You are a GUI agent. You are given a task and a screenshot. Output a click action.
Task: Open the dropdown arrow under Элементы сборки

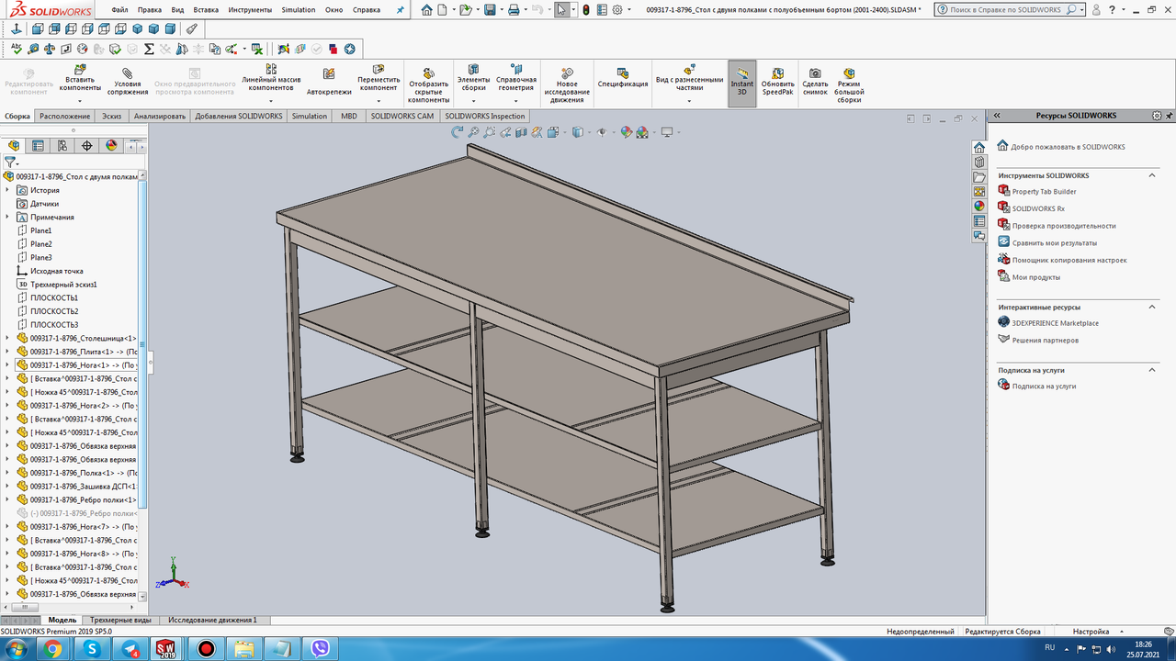[474, 100]
